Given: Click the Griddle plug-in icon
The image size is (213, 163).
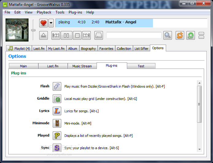Looking at the screenshot, I should click(x=57, y=99).
